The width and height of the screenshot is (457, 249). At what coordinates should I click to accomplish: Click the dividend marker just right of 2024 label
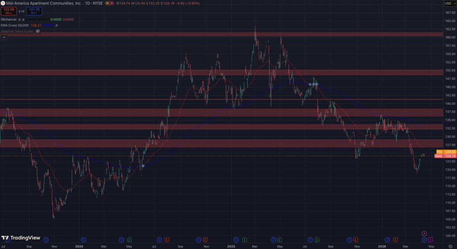click(x=83, y=240)
